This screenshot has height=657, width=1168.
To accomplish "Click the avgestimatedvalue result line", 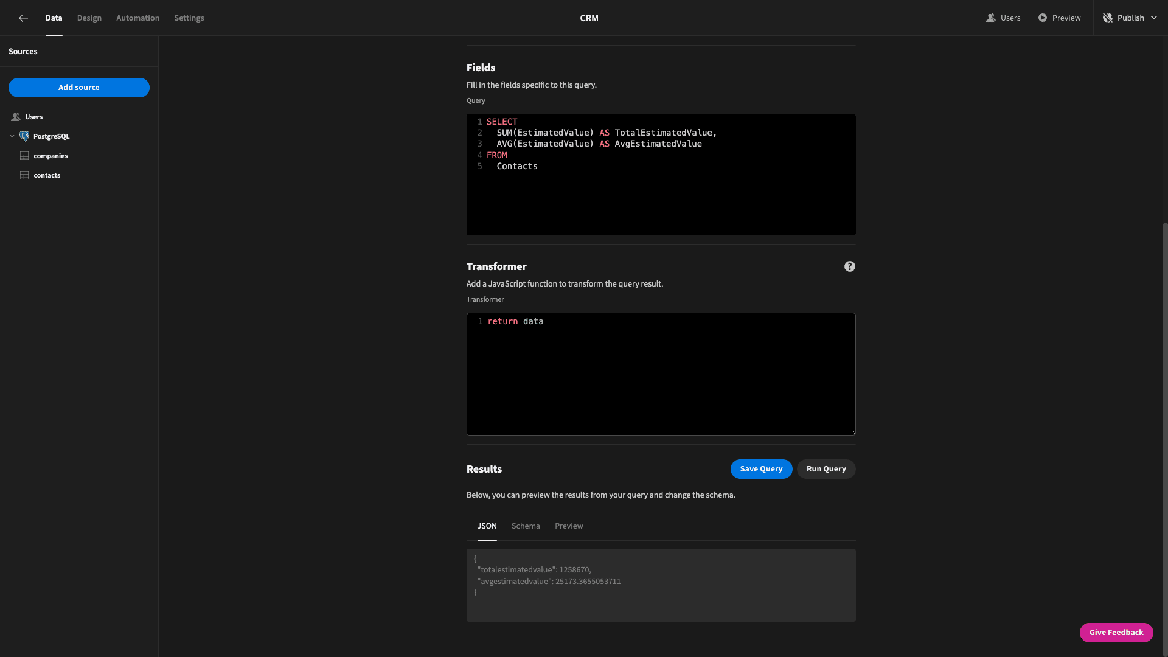I will click(x=549, y=582).
